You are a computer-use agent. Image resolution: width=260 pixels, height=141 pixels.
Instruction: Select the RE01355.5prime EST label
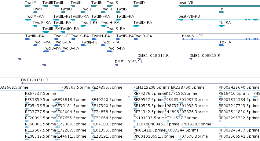(x=107, y=131)
